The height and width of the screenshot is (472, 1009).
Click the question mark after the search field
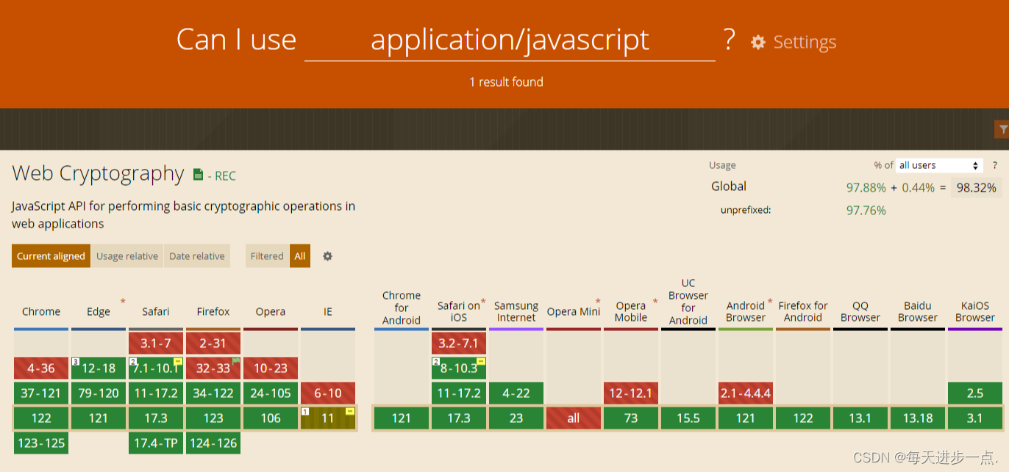[x=729, y=40]
